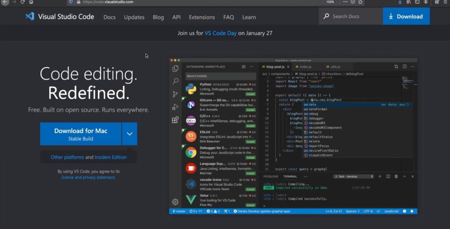450x229 pixels.
Task: Install the Vetur extension in screenshot
Action: coord(250,205)
